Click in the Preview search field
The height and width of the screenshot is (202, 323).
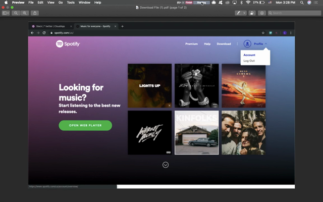point(295,13)
